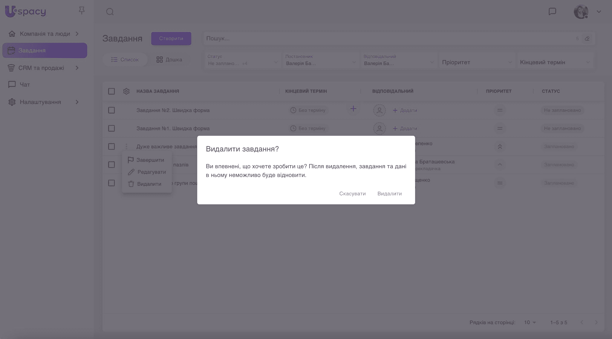Viewport: 612px width, 339px height.
Task: Click the eraser clear-filters icon
Action: click(587, 39)
